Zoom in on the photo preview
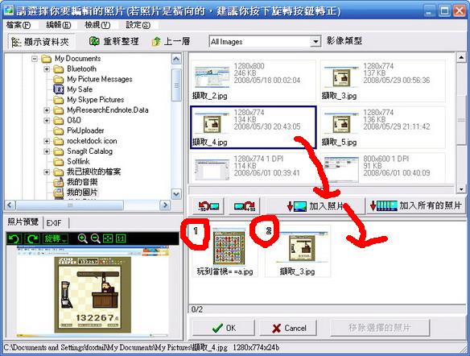This screenshot has height=356, width=470. 82,238
